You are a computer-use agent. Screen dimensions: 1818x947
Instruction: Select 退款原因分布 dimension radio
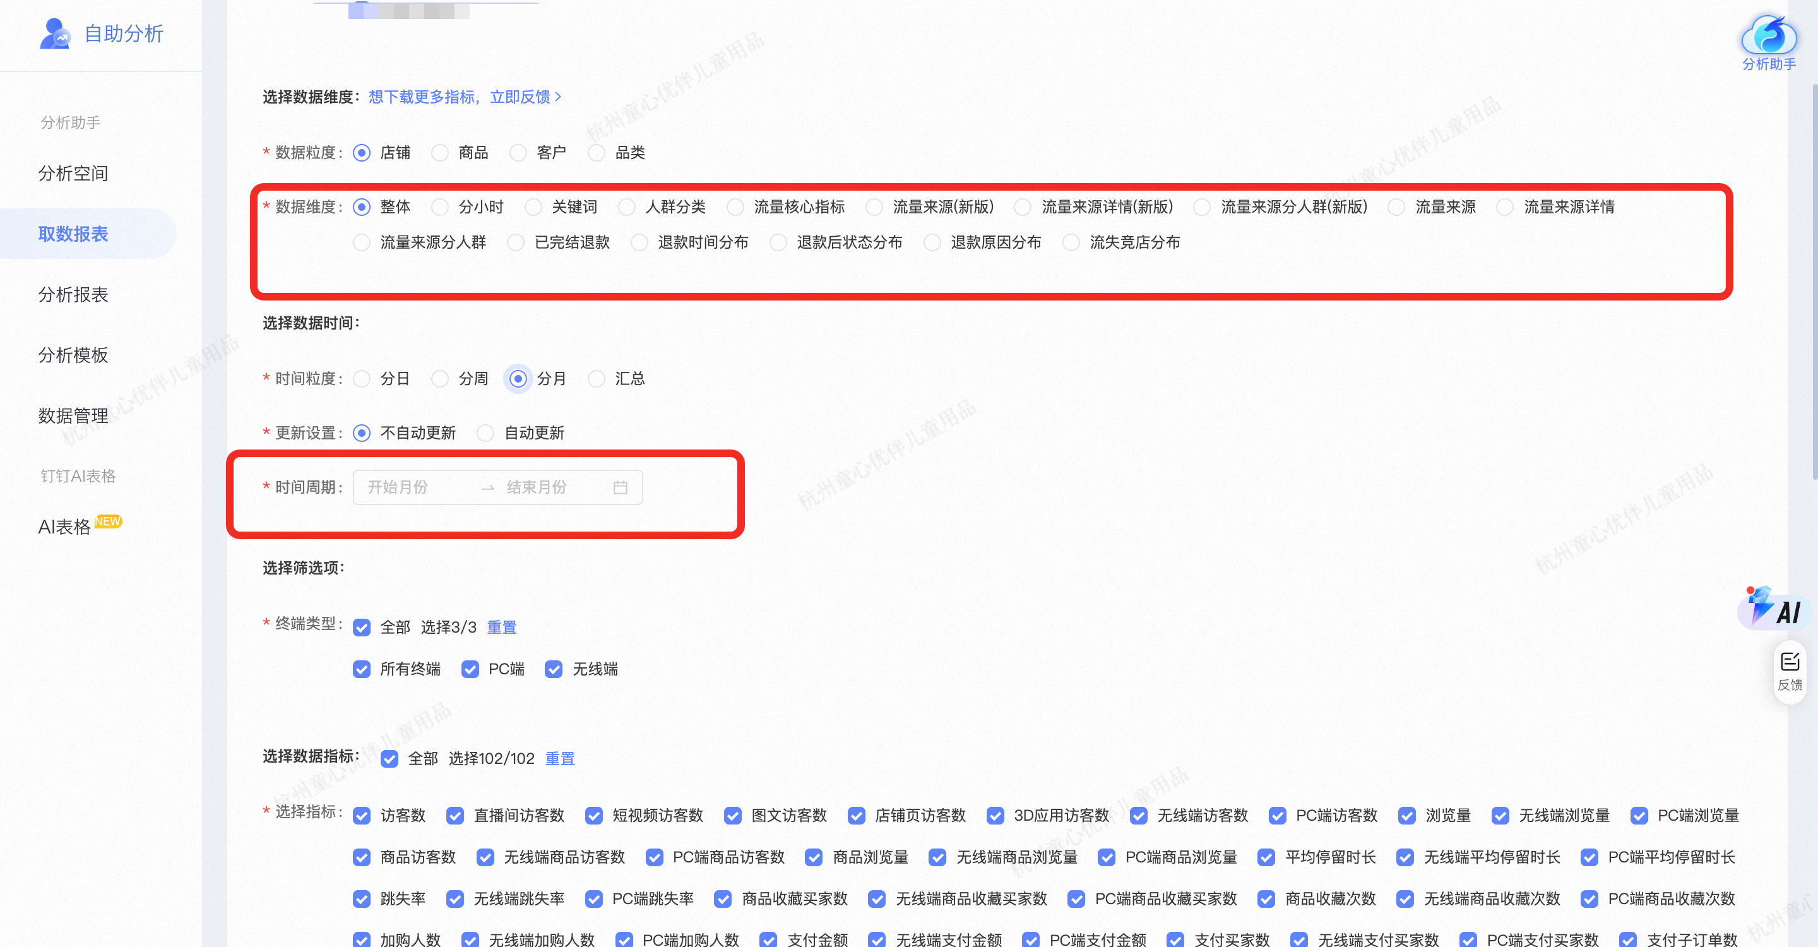(932, 243)
